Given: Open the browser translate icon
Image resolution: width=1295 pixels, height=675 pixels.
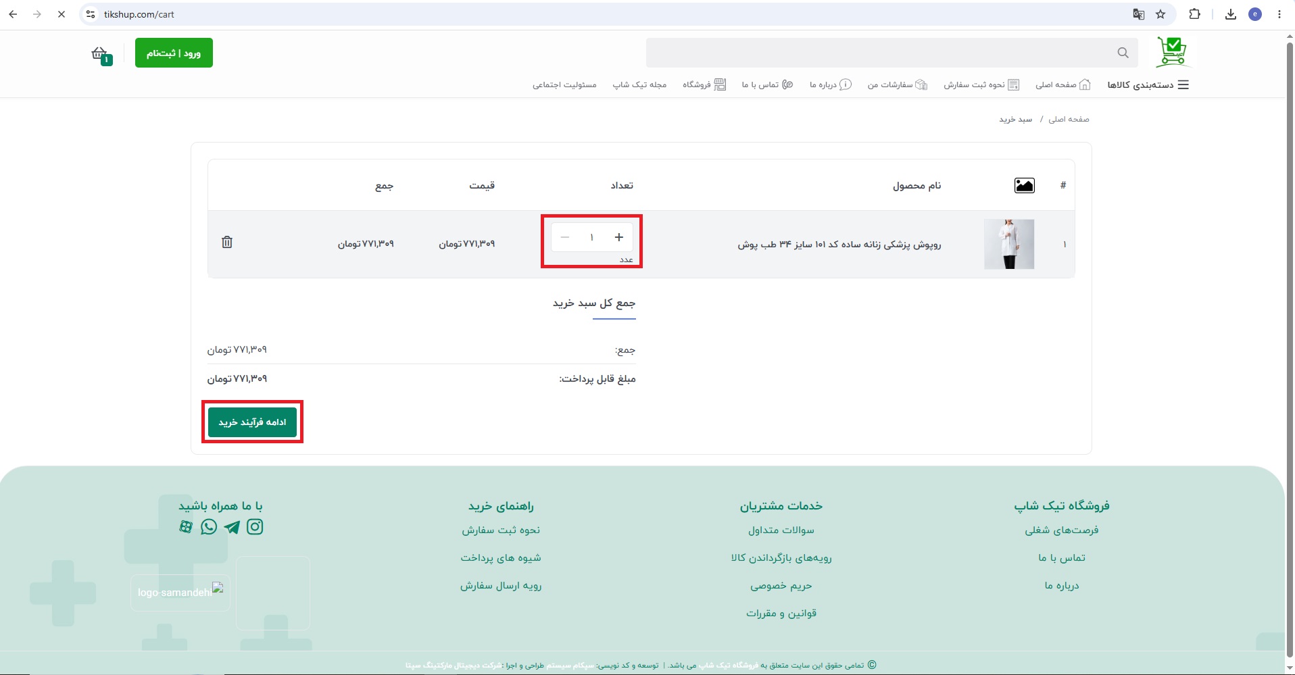Looking at the screenshot, I should click(1139, 14).
